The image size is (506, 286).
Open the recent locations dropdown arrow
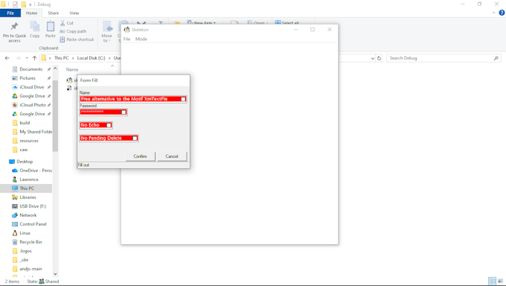pyautogui.click(x=27, y=58)
